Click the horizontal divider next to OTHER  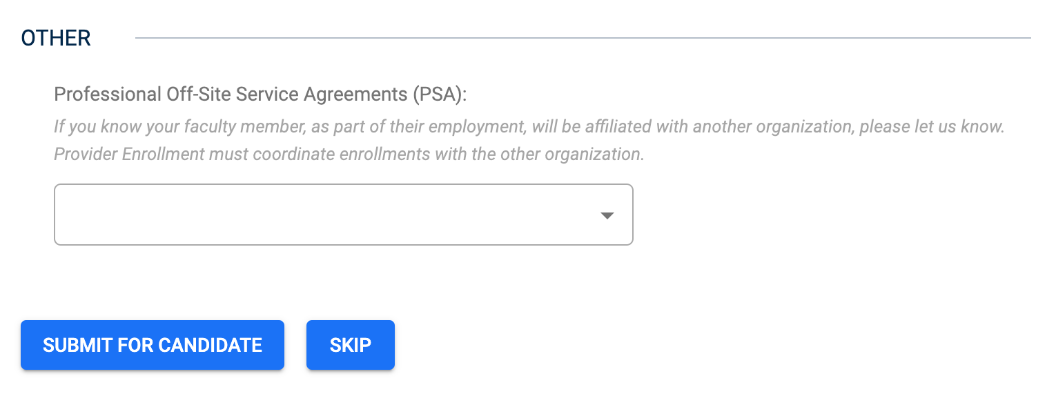point(583,38)
